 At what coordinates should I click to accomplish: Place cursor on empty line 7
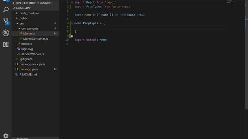click(x=151, y=27)
